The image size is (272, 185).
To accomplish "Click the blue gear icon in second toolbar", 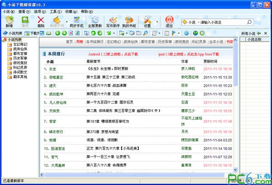I will coord(186,33).
